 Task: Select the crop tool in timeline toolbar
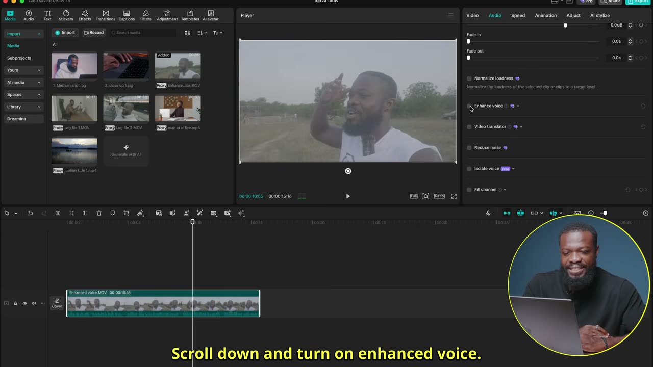point(127,213)
